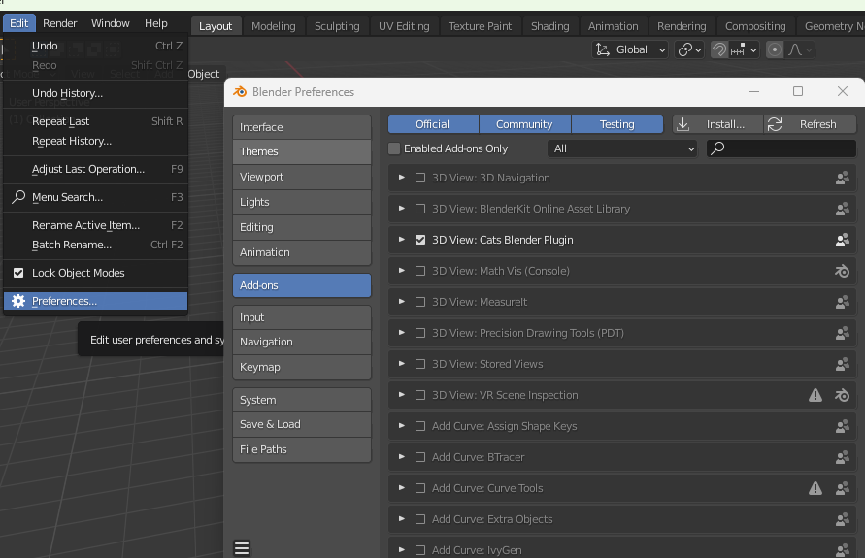Expand the Add Curve: BTracer entry
Screen dimensions: 865x558
click(x=402, y=457)
